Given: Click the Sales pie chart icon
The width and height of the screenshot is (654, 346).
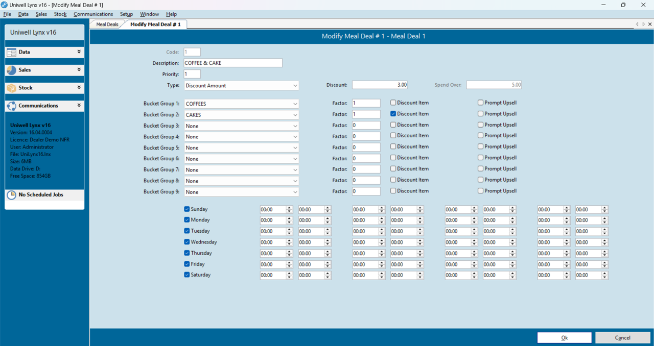Looking at the screenshot, I should (11, 70).
